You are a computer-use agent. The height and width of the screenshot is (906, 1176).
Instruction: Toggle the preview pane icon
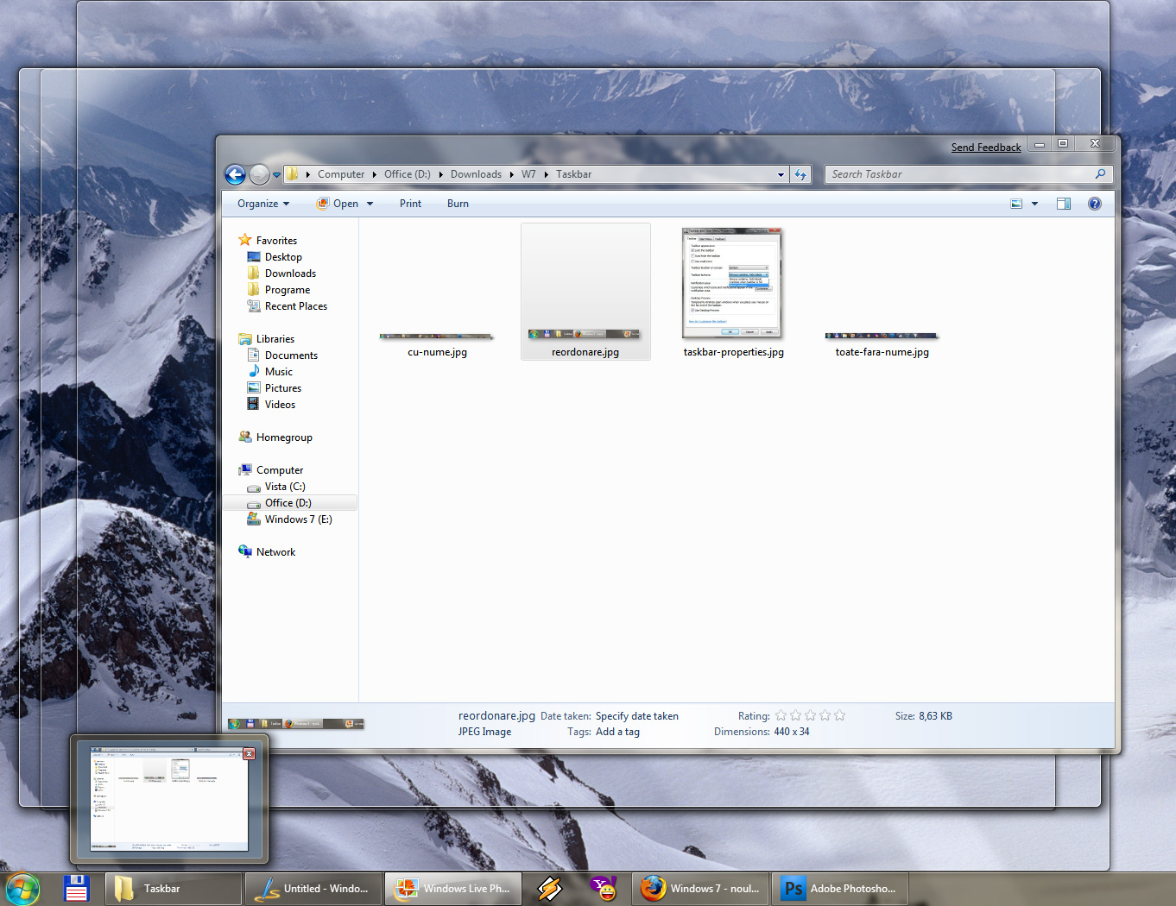(1064, 204)
